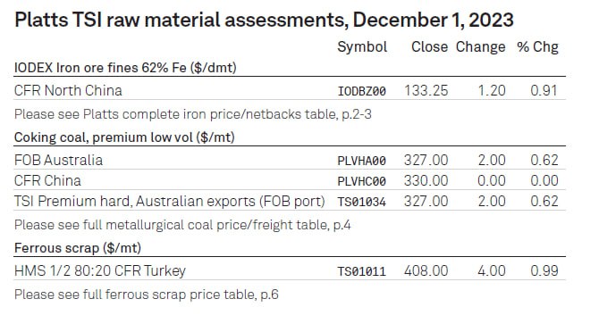
Task: Select TSI Premium hard Australian exports row
Action: pyautogui.click(x=290, y=201)
